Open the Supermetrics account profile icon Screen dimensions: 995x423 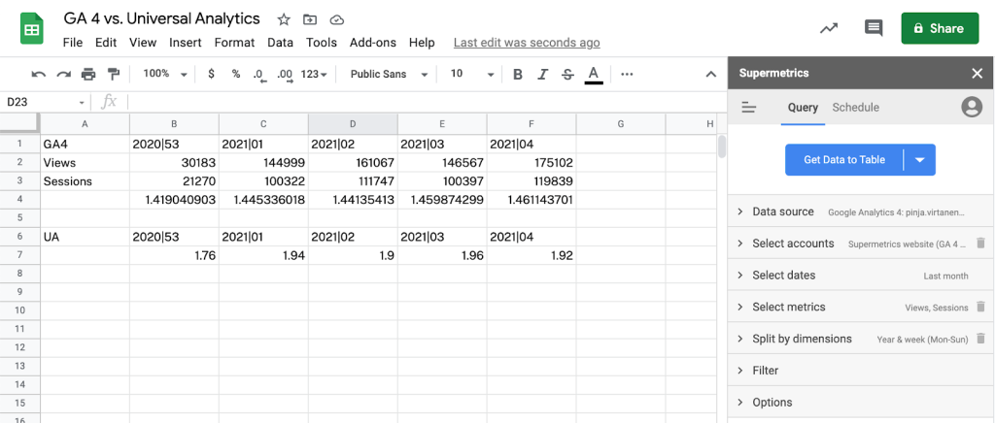(x=972, y=107)
